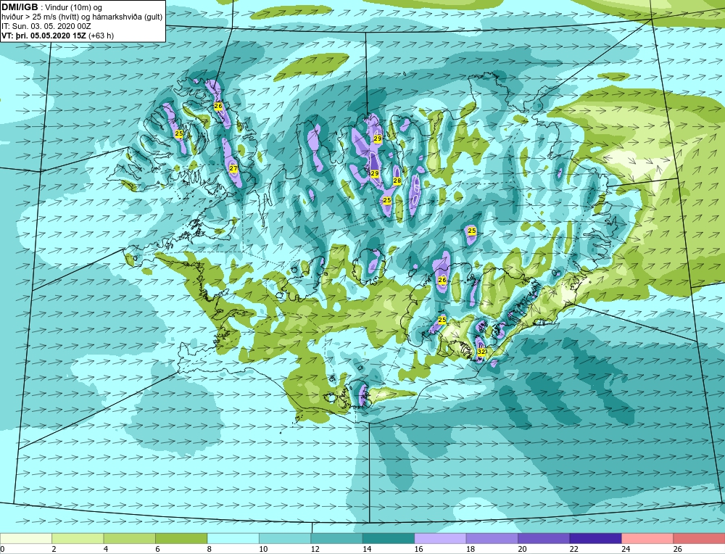The width and height of the screenshot is (725, 554).
Task: Click the scale bar number "16"
Action: (418, 549)
